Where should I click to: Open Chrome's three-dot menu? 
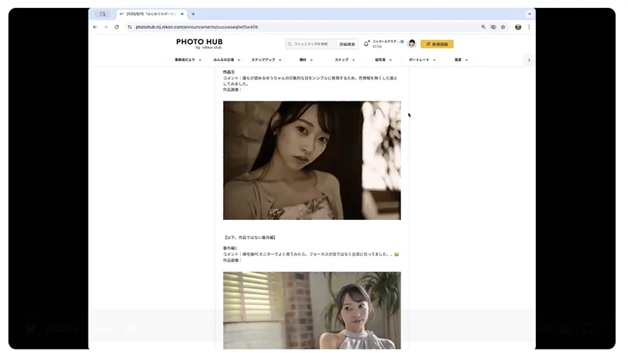pyautogui.click(x=529, y=27)
